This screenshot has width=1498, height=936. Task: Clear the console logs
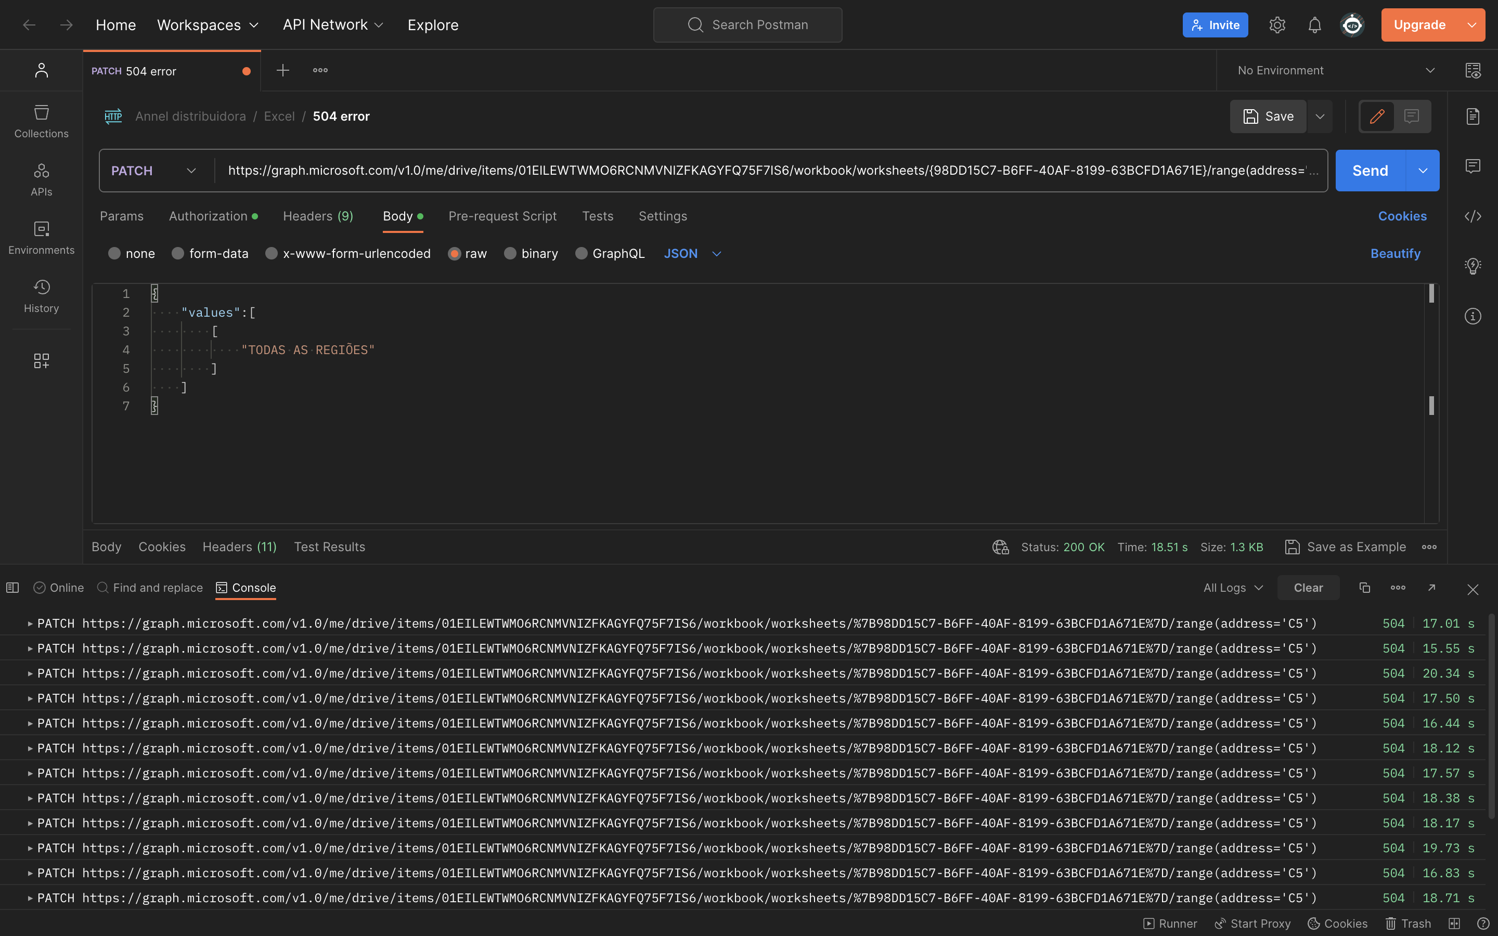click(x=1309, y=588)
